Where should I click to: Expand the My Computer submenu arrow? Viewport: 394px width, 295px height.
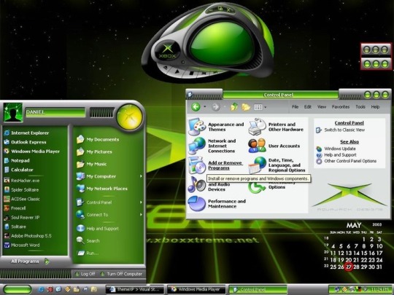pos(141,176)
